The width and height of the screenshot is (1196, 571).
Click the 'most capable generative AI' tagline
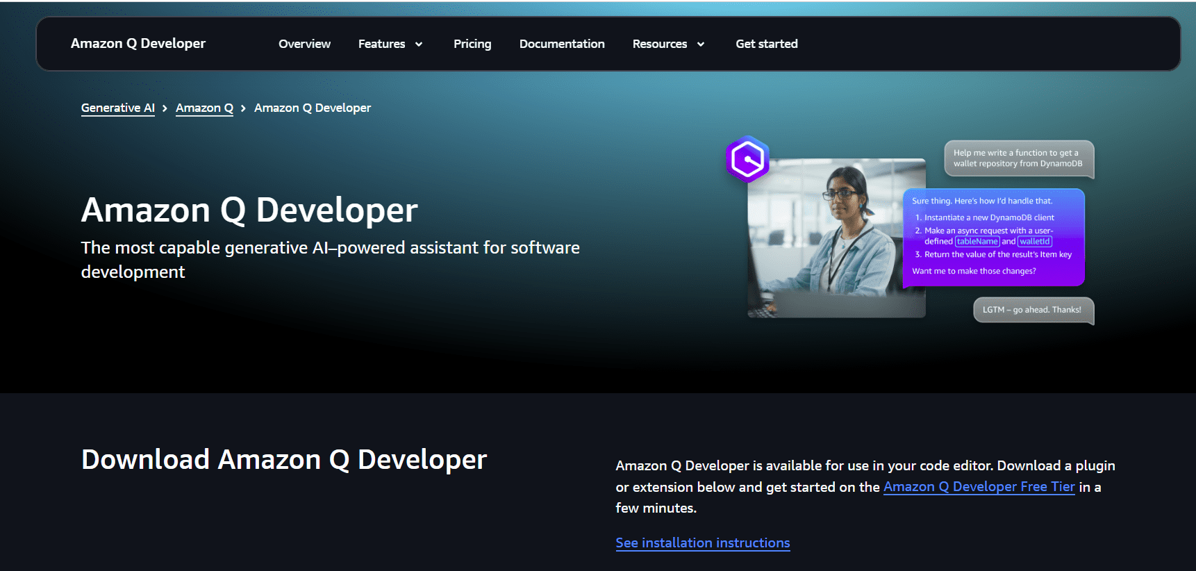coord(331,260)
